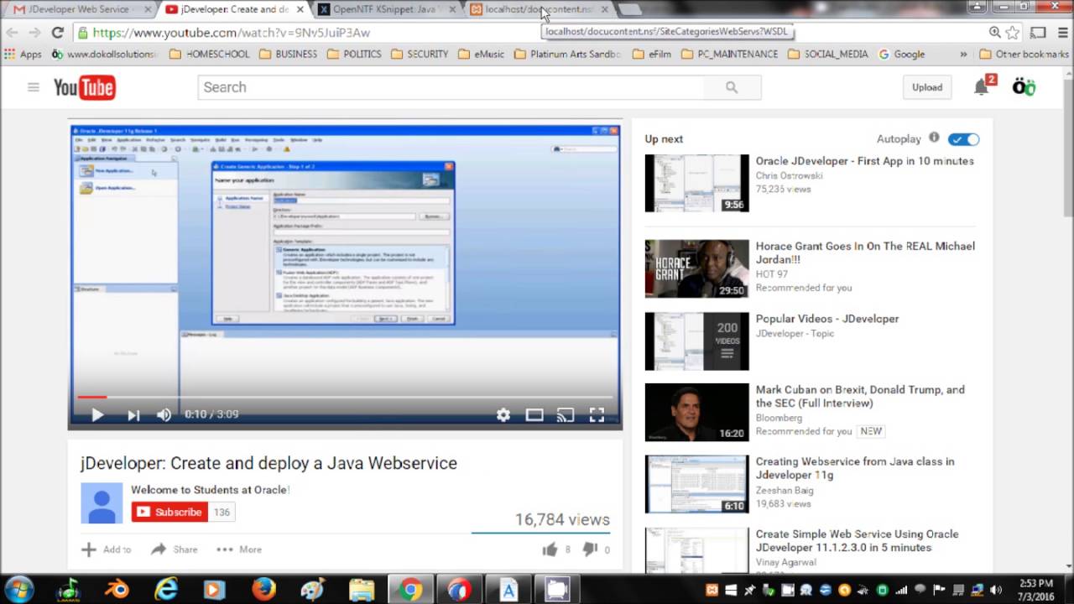Image resolution: width=1074 pixels, height=604 pixels.
Task: Open Chrome's main menu
Action: tap(1061, 33)
